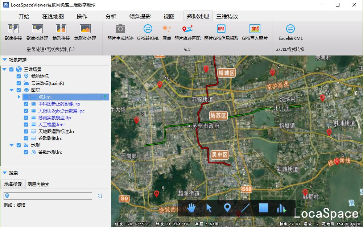Screen dimensions: 363x227
Task: Open the GPS转KML converter
Action: [x=148, y=32]
